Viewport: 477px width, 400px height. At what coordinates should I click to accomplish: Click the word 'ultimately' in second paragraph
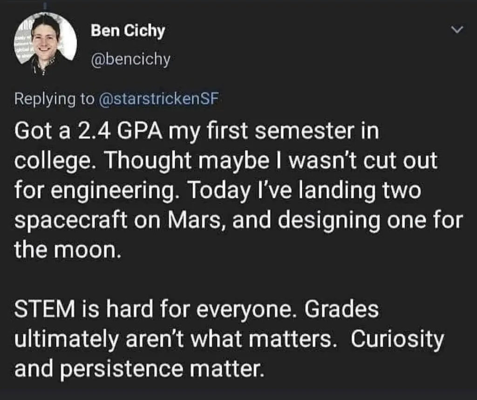(x=66, y=340)
